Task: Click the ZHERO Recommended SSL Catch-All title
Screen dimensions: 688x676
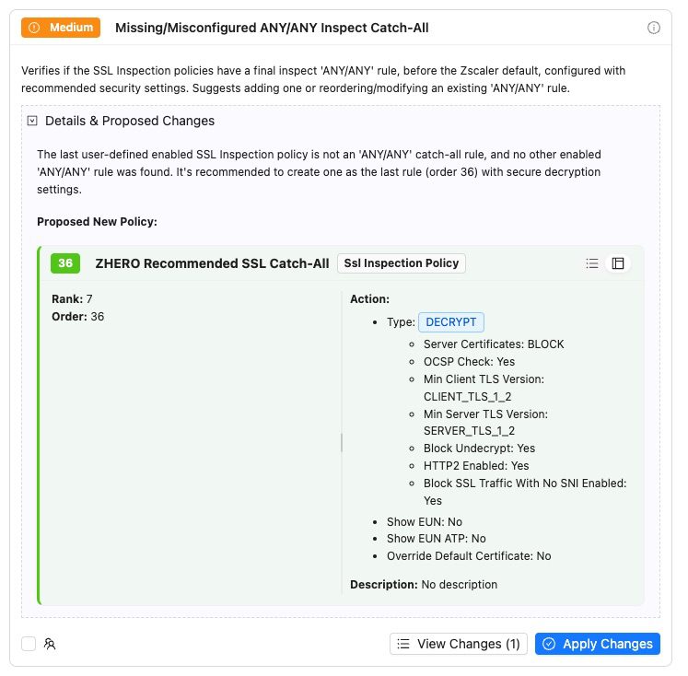Action: click(x=212, y=263)
